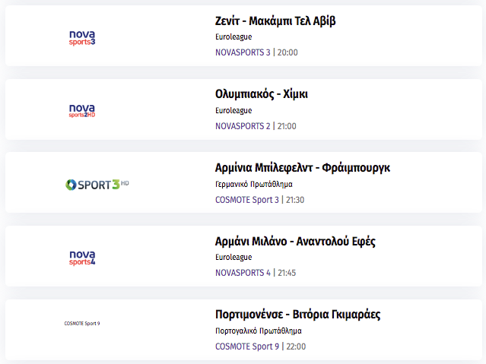Click the Cosmote Sport 3 HD logo

pyautogui.click(x=97, y=185)
